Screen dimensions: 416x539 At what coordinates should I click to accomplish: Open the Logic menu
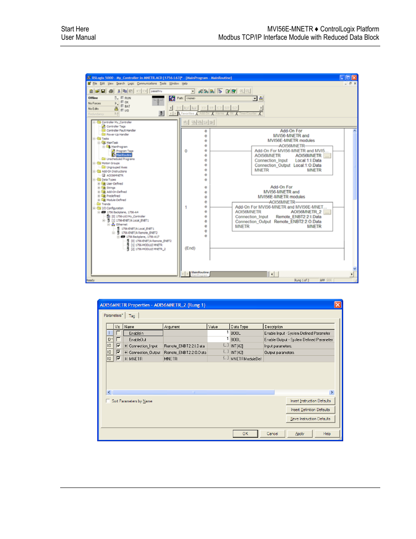pos(131,83)
